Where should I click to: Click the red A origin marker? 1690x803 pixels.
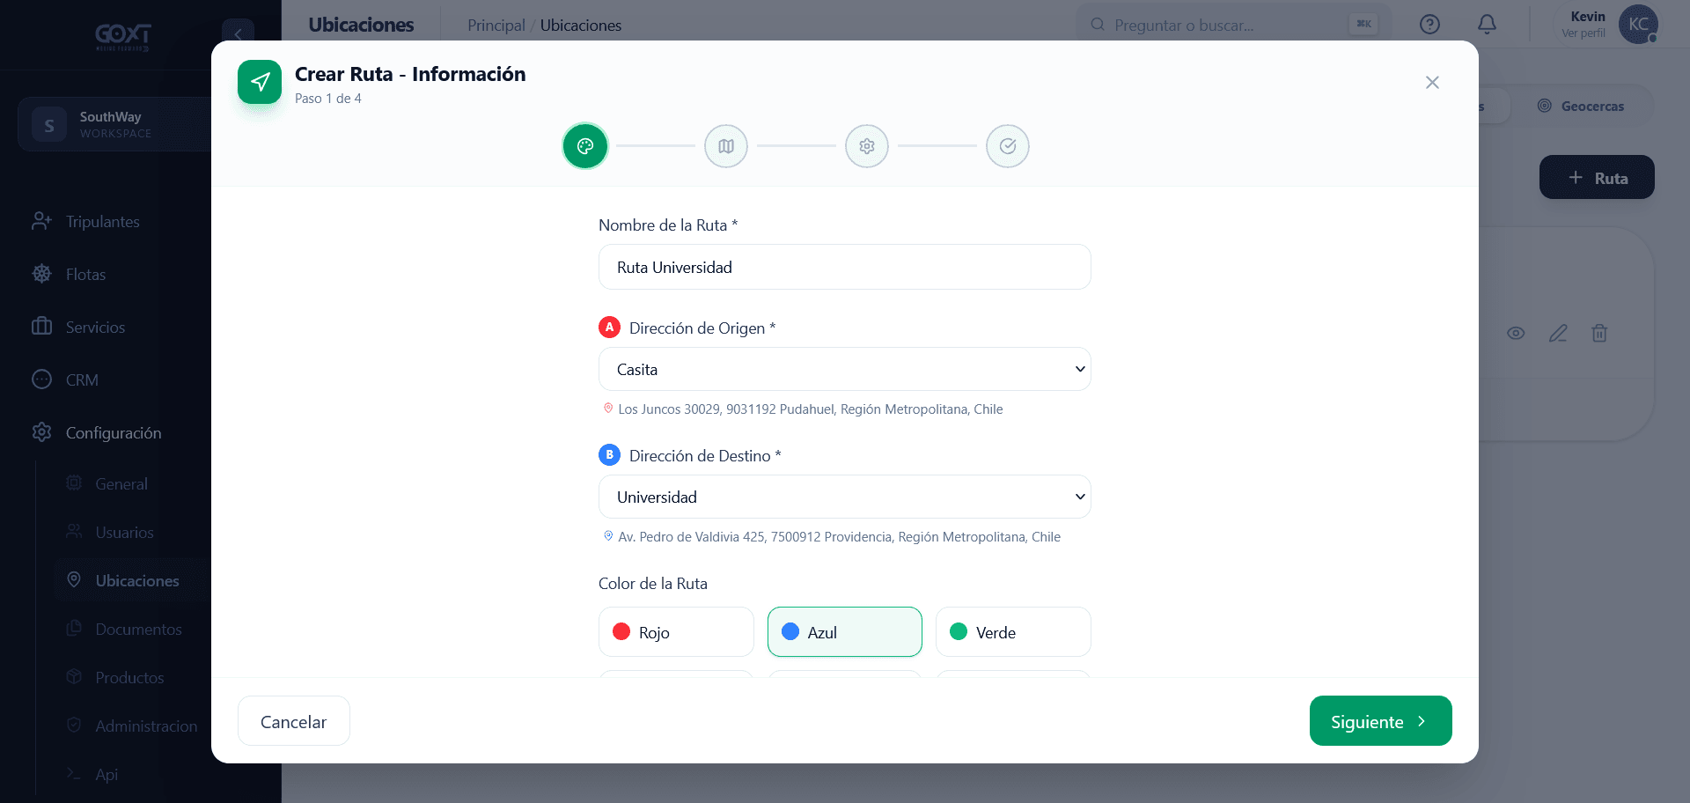609,328
